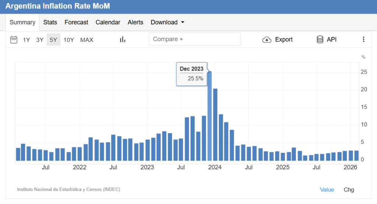Click the Value display link

point(327,190)
